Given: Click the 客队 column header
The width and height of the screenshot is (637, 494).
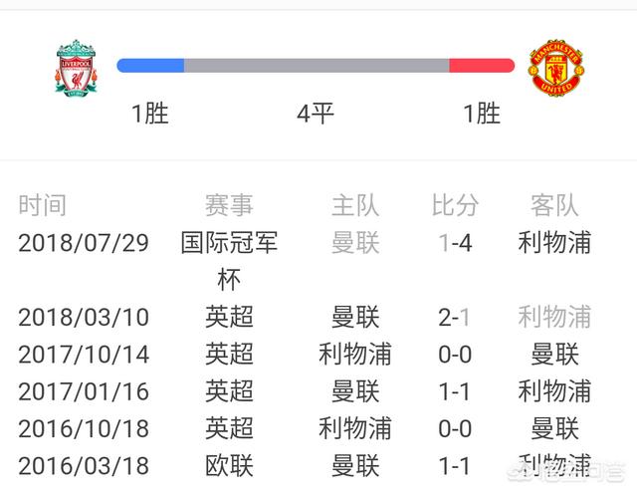Looking at the screenshot, I should [x=554, y=205].
